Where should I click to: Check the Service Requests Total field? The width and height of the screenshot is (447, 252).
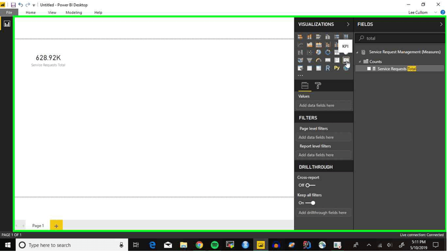click(369, 69)
